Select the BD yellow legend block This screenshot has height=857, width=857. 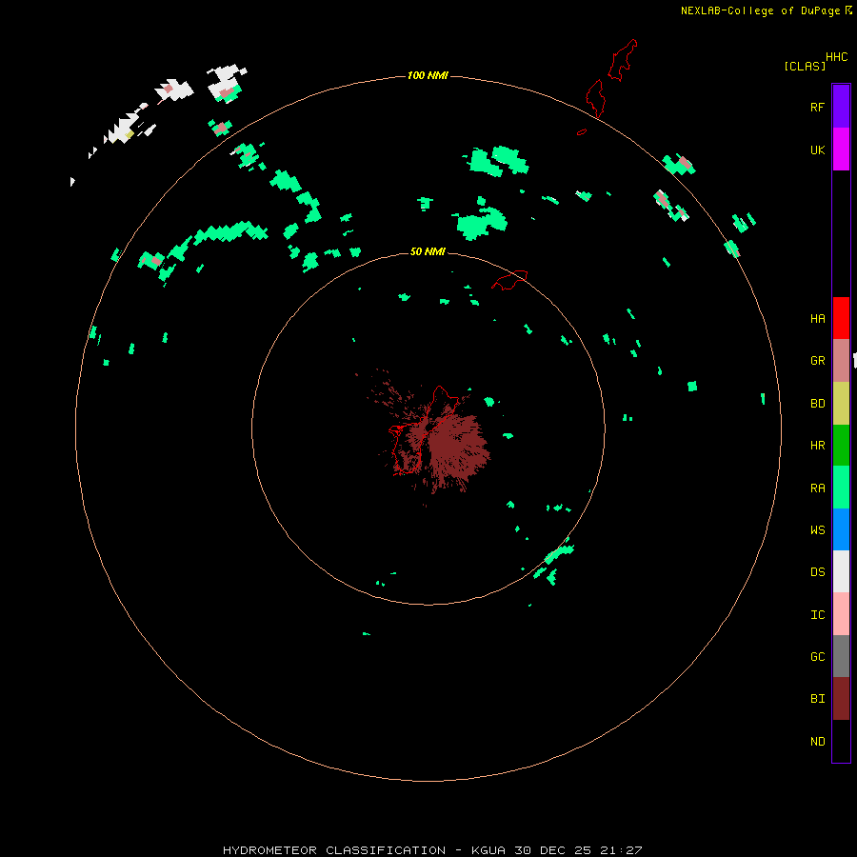coord(841,404)
